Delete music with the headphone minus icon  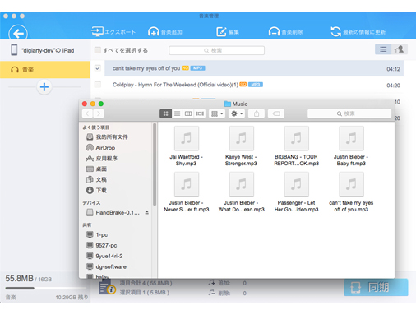(x=274, y=32)
